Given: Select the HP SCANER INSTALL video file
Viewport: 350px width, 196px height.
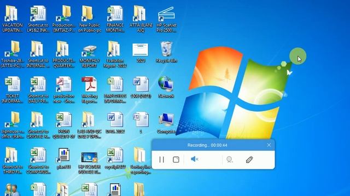Looking at the screenshot, I should [x=89, y=163].
